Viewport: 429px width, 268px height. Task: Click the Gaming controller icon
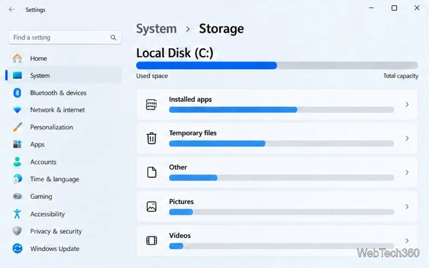click(x=17, y=196)
